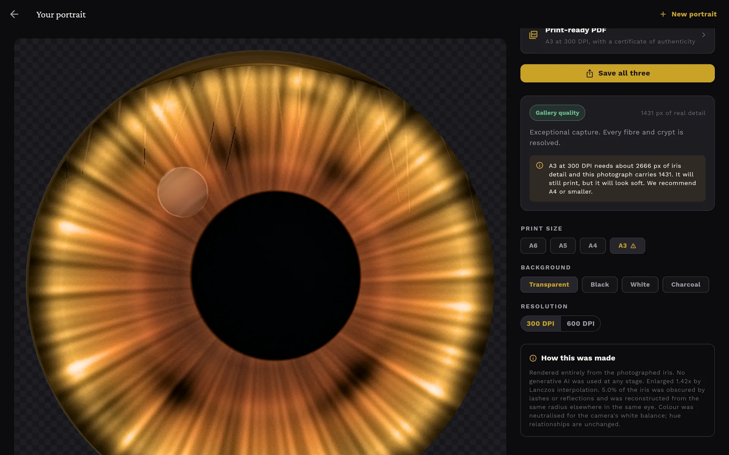Click the 'RESOLUTION' section label
The width and height of the screenshot is (729, 455).
tap(544, 306)
